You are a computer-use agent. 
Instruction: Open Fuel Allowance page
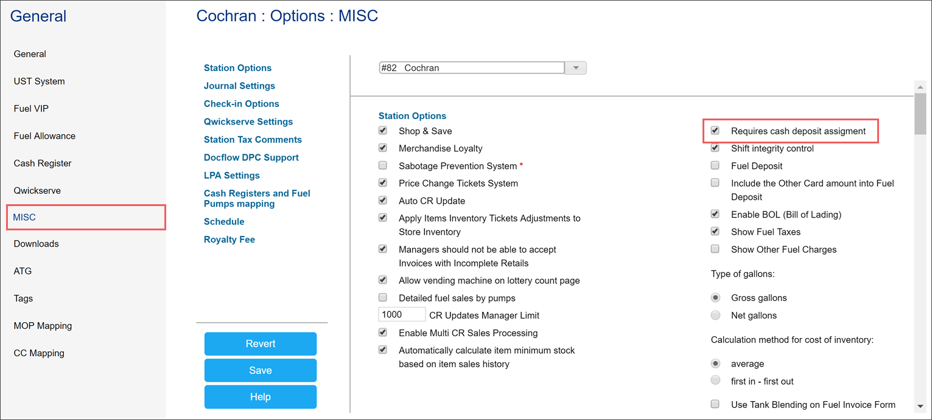44,136
